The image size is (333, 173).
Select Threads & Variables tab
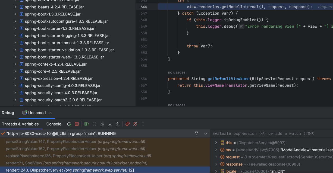(20, 124)
